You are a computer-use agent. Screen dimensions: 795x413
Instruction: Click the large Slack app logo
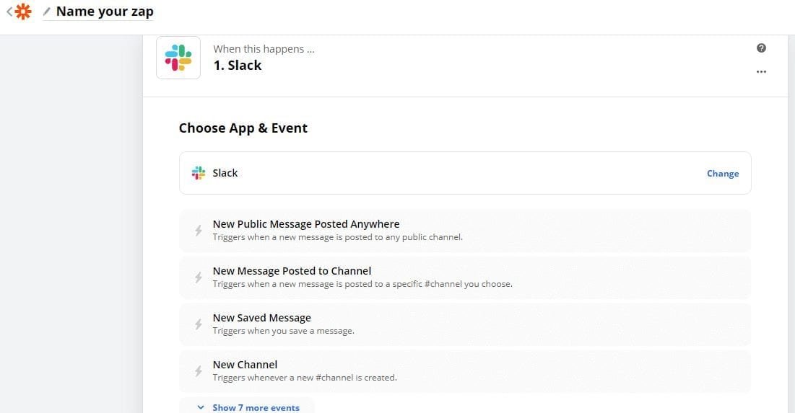pos(178,58)
